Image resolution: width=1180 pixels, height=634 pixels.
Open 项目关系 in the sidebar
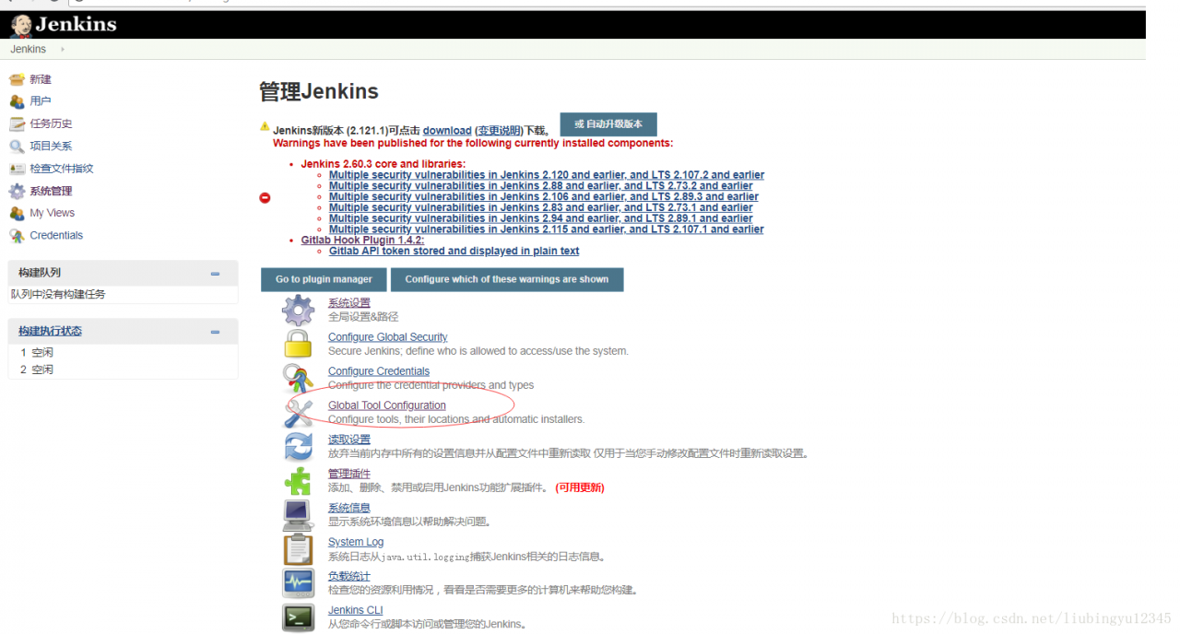(x=51, y=146)
